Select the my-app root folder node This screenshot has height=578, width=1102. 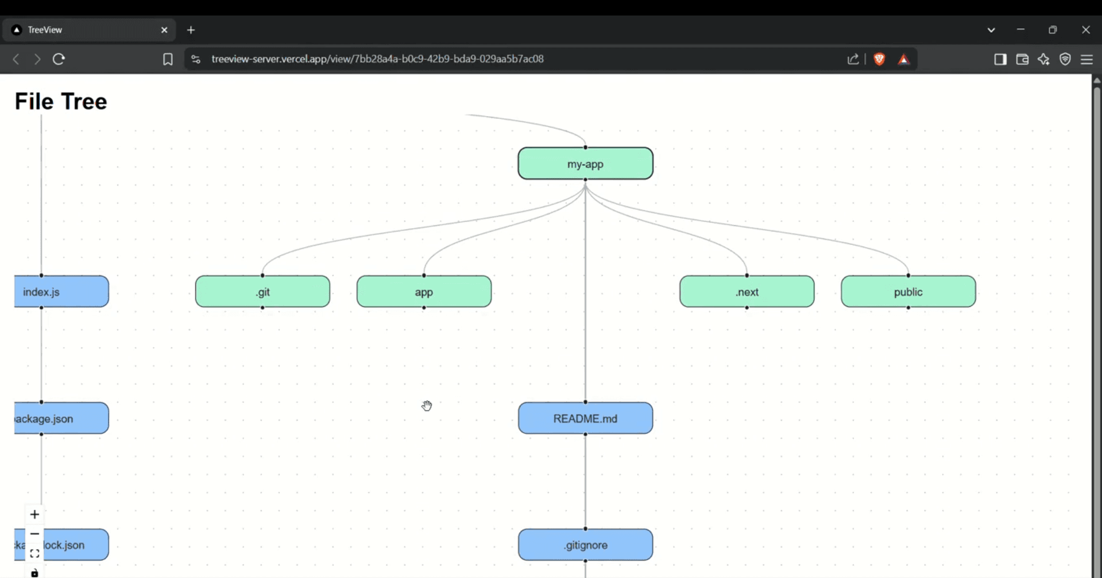click(585, 164)
